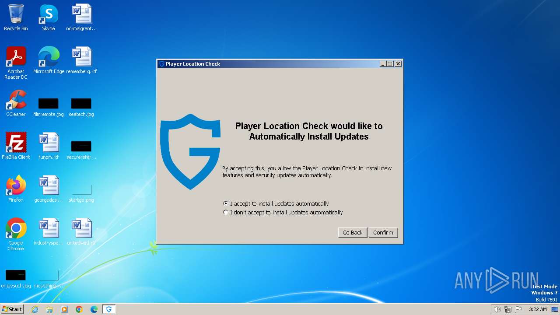The height and width of the screenshot is (315, 560).
Task: Select the funpm.rtf file icon
Action: click(x=49, y=146)
